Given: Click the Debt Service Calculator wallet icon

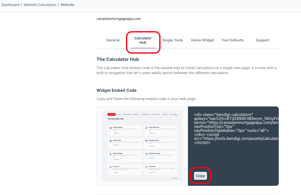Looking at the screenshot, I should point(146,154).
